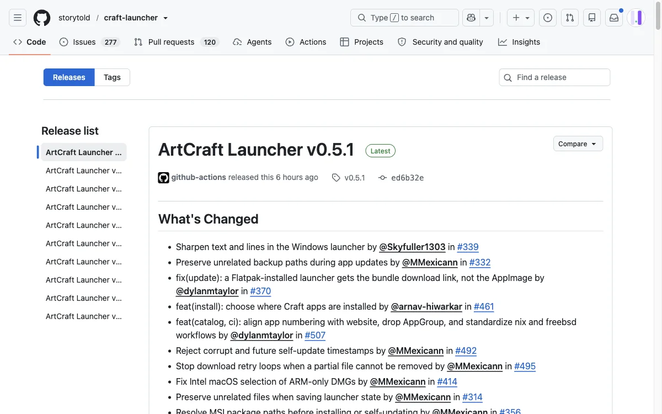Open pull request #461
Image resolution: width=662 pixels, height=414 pixels.
pos(484,306)
